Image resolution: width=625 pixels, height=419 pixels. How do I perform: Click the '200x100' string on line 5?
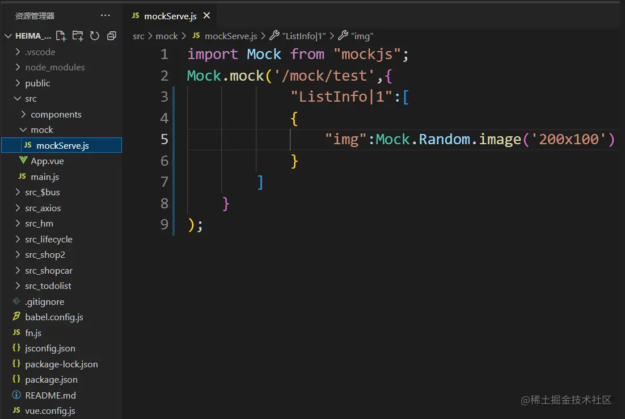569,139
